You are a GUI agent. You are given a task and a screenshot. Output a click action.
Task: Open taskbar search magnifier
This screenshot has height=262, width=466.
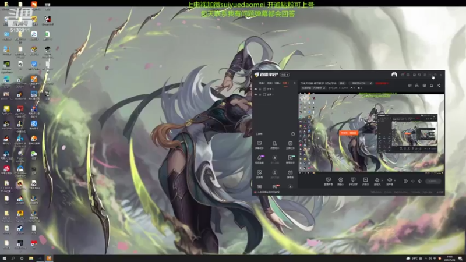pyautogui.click(x=13, y=259)
